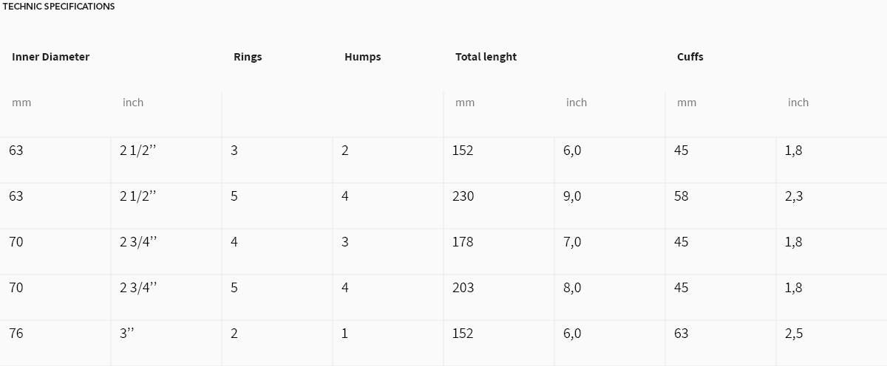
Task: Select the 8,0 inch length cell
Action: 572,289
